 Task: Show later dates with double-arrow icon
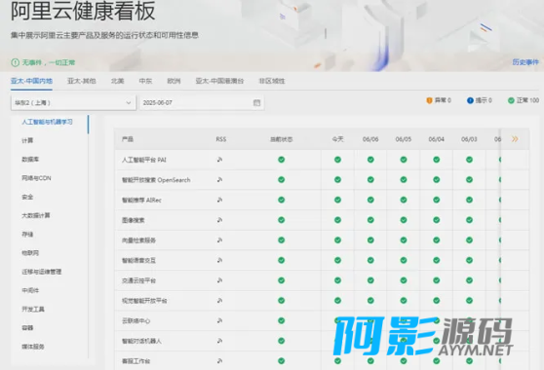click(x=515, y=139)
